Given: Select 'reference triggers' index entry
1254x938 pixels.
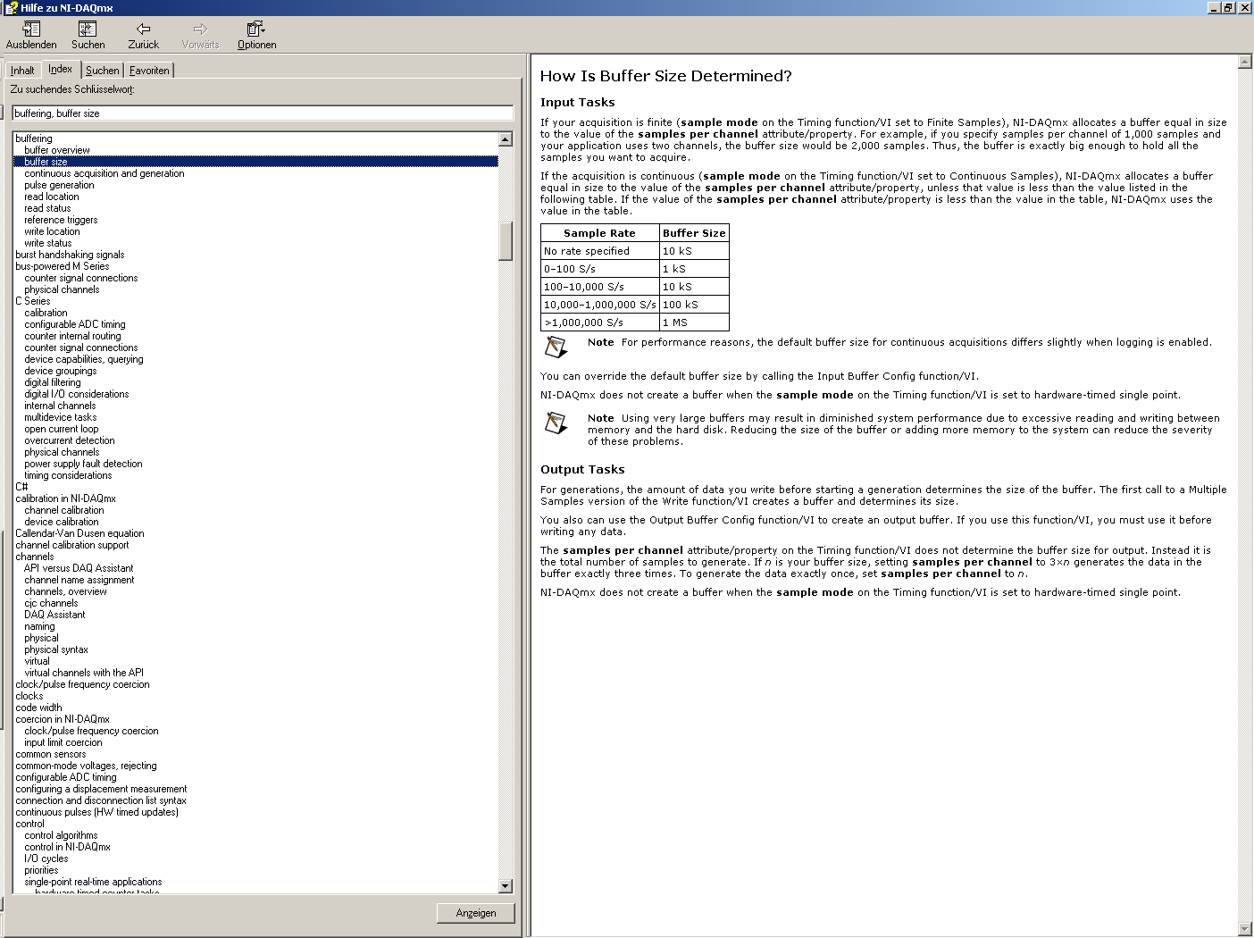Looking at the screenshot, I should (61, 220).
